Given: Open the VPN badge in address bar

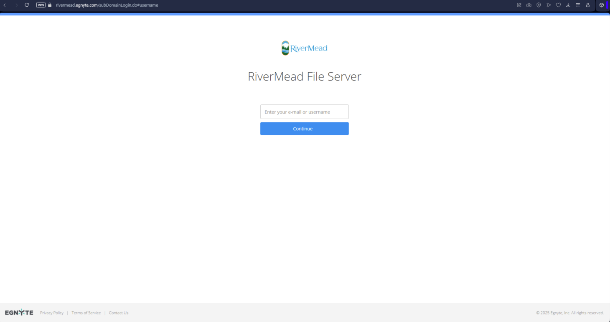Looking at the screenshot, I should click(41, 5).
